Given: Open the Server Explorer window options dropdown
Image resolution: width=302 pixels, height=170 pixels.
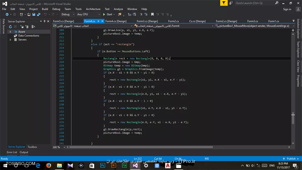Looking at the screenshot, I should pos(41,21).
